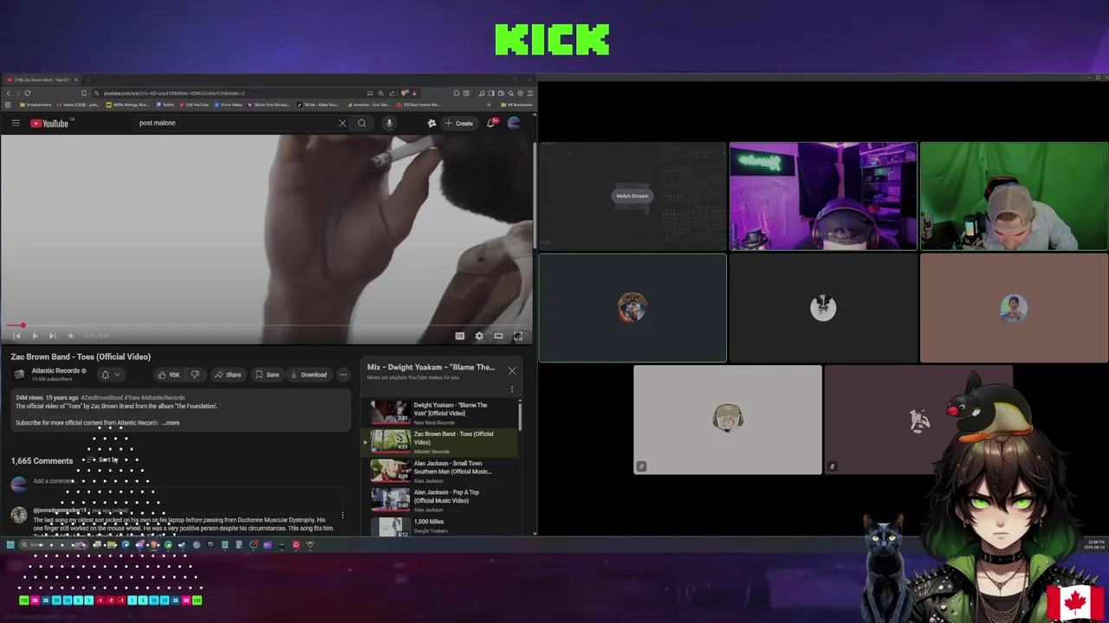Click the browser address bar URL
The height and width of the screenshot is (623, 1109).
coord(173,93)
